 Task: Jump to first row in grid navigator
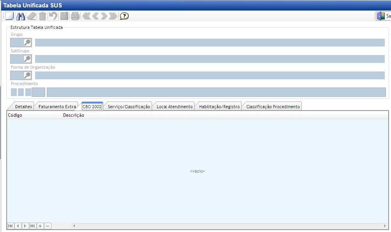(x=11, y=226)
